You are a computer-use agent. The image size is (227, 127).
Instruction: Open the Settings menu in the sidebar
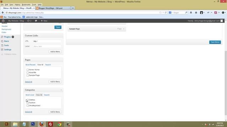pyautogui.click(x=7, y=49)
